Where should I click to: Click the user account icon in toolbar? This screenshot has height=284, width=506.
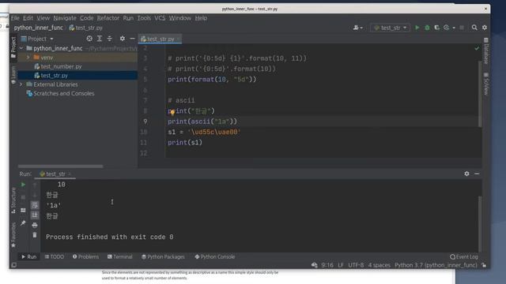(356, 28)
